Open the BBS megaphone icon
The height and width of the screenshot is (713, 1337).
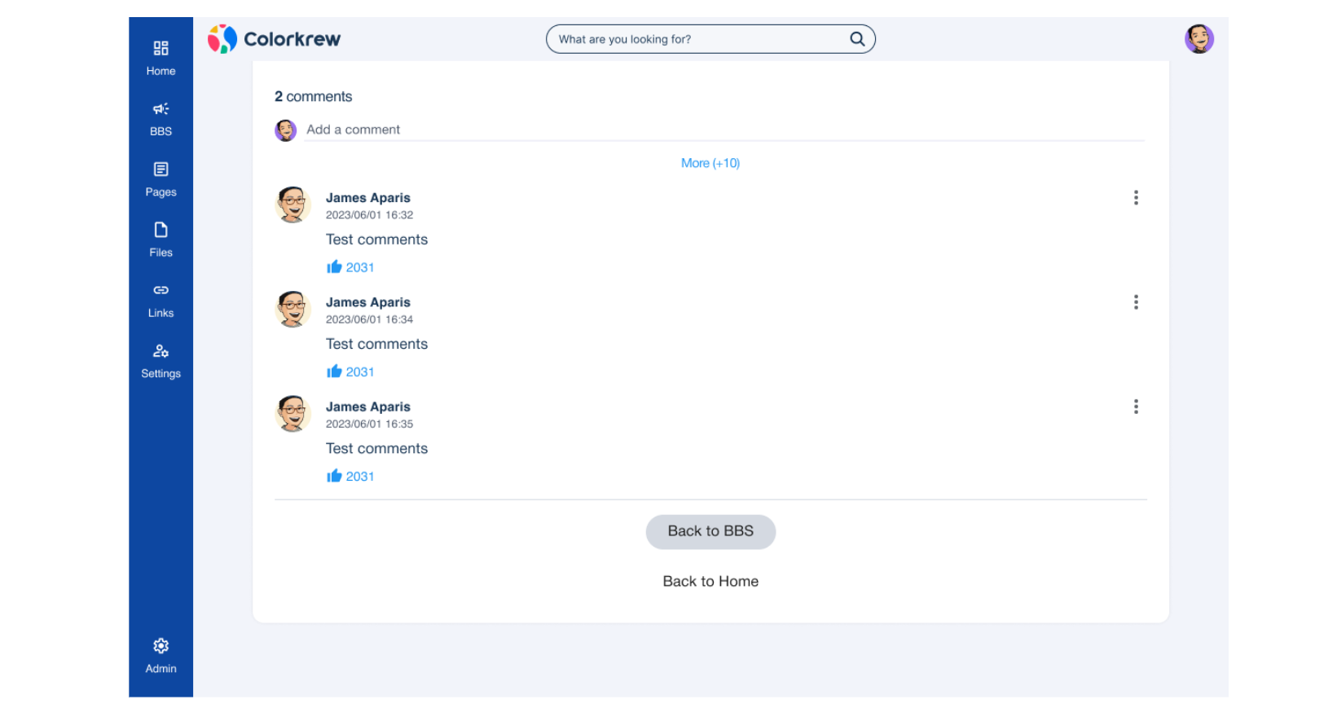pos(161,109)
